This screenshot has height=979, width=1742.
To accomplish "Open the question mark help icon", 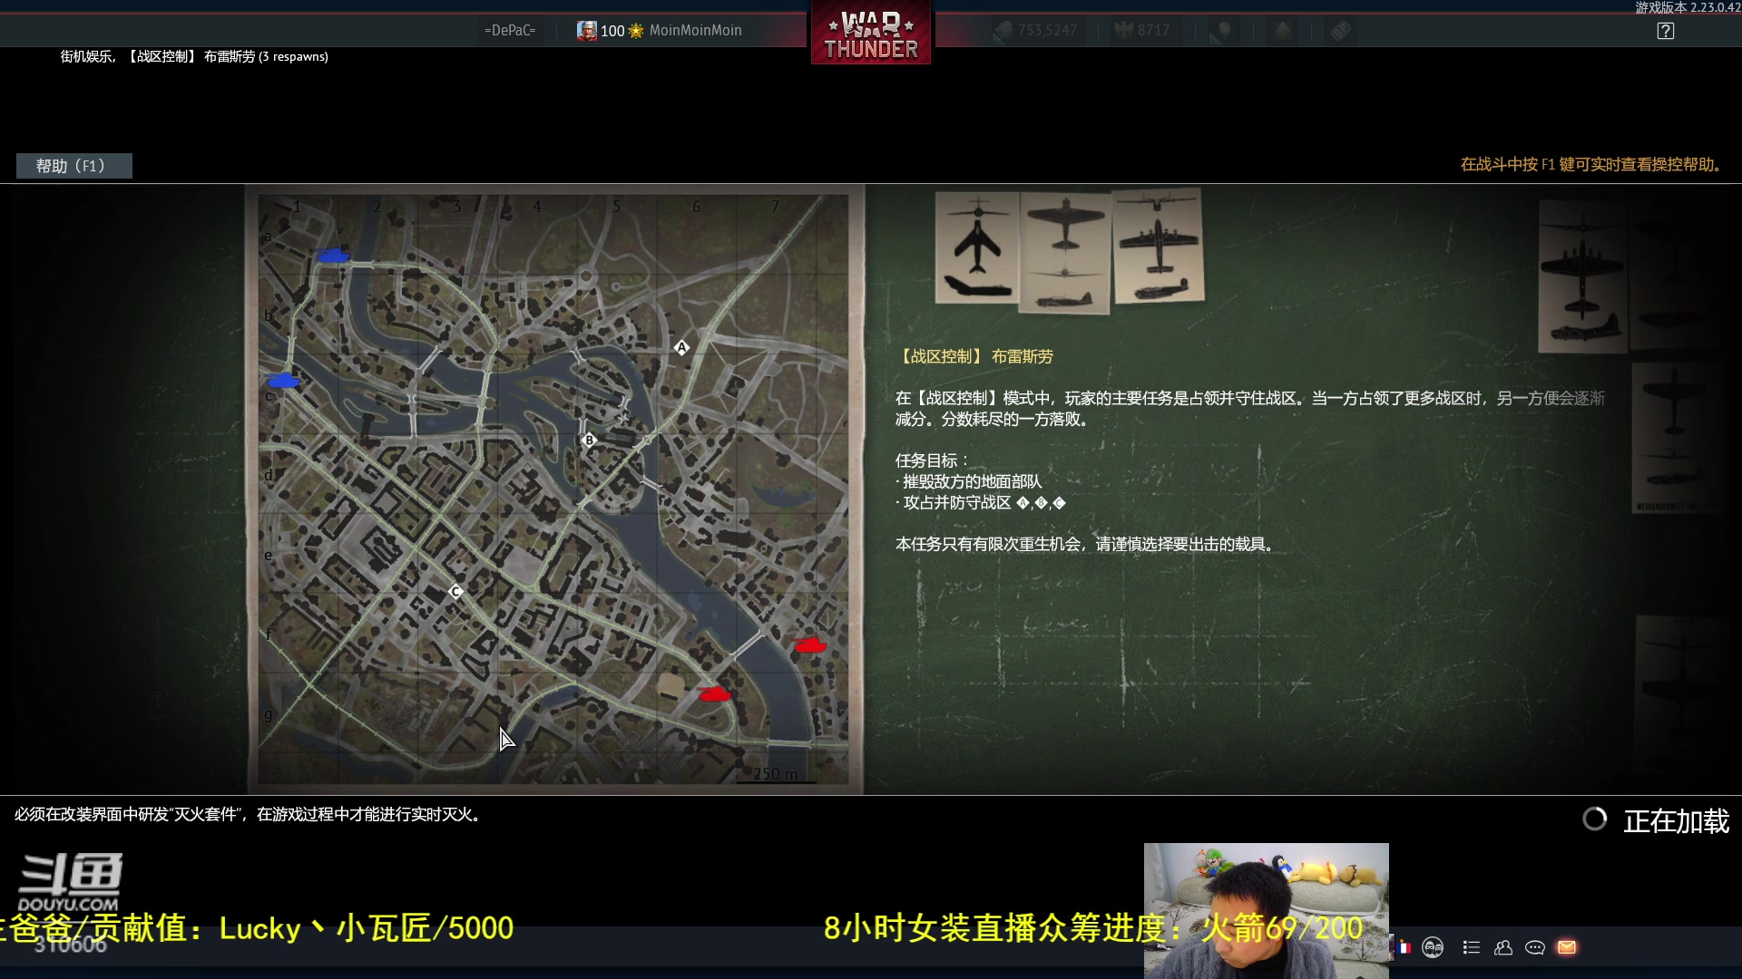I will click(x=1665, y=31).
